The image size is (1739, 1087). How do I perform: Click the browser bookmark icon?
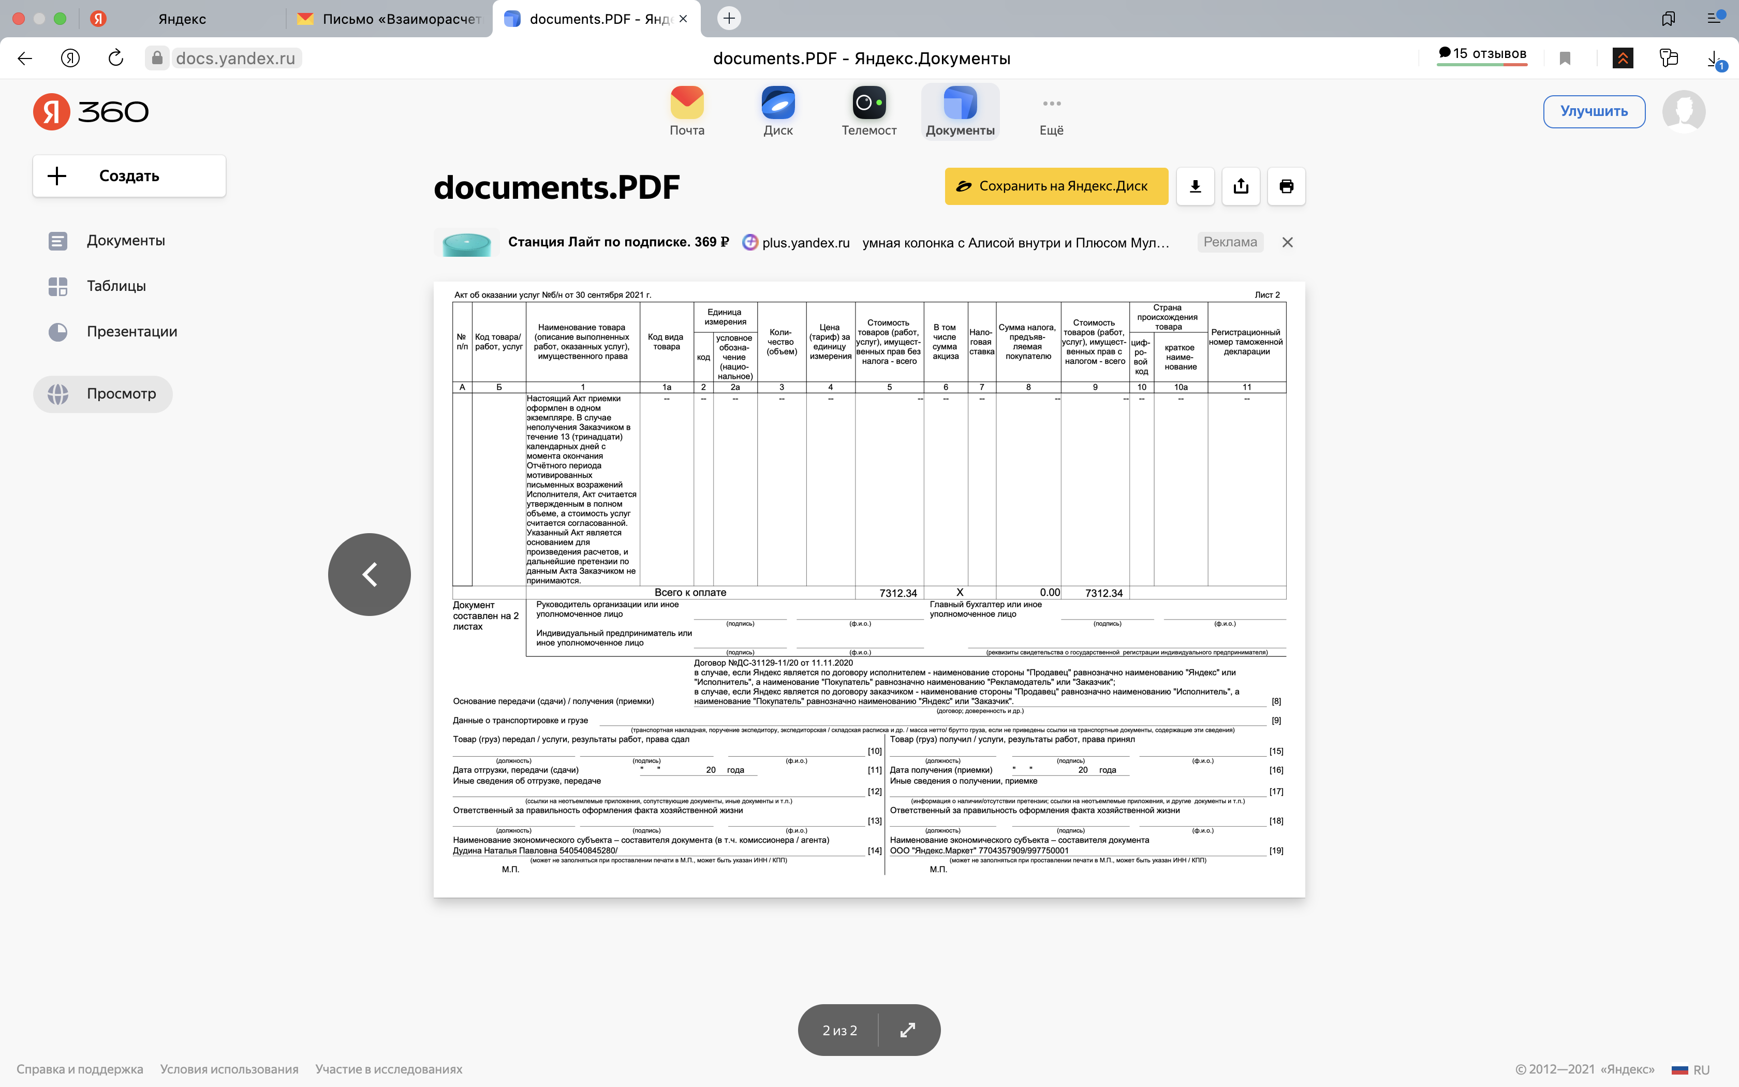click(x=1565, y=58)
